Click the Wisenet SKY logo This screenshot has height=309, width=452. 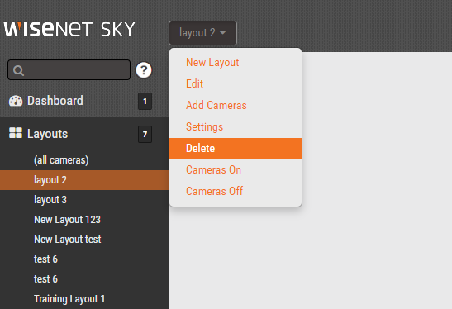(69, 29)
